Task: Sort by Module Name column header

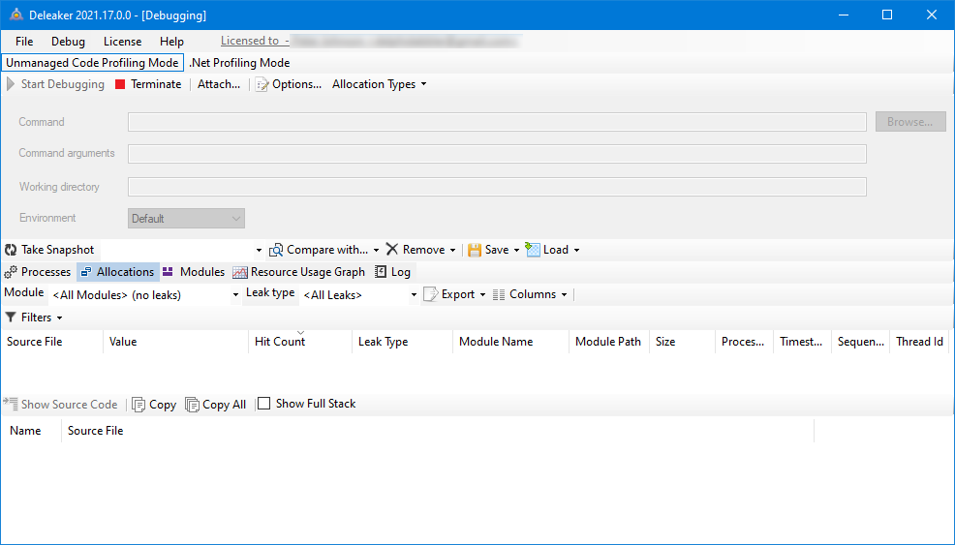Action: [x=511, y=342]
